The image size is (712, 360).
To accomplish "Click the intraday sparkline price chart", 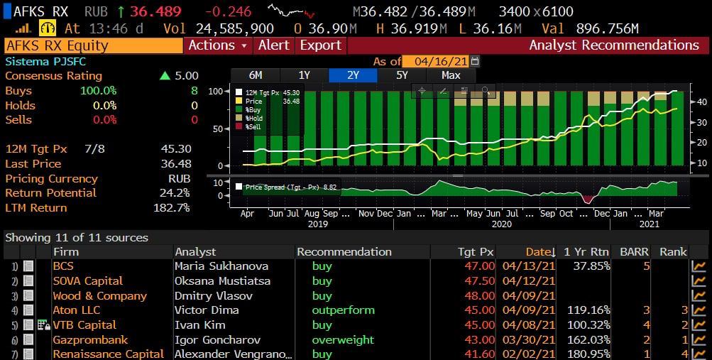I will 290,11.
